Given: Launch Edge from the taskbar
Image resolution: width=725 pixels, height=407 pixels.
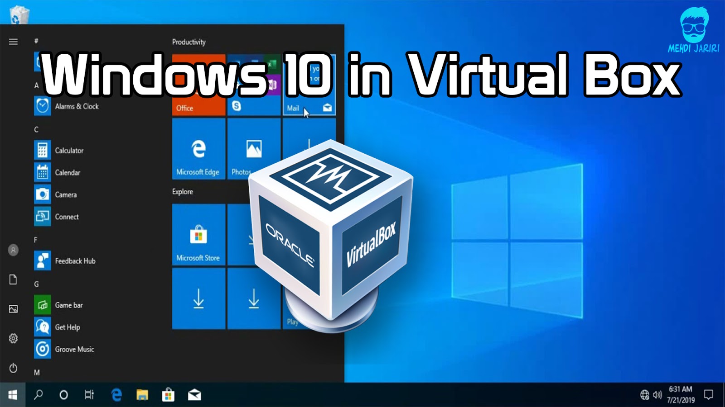Looking at the screenshot, I should (116, 395).
